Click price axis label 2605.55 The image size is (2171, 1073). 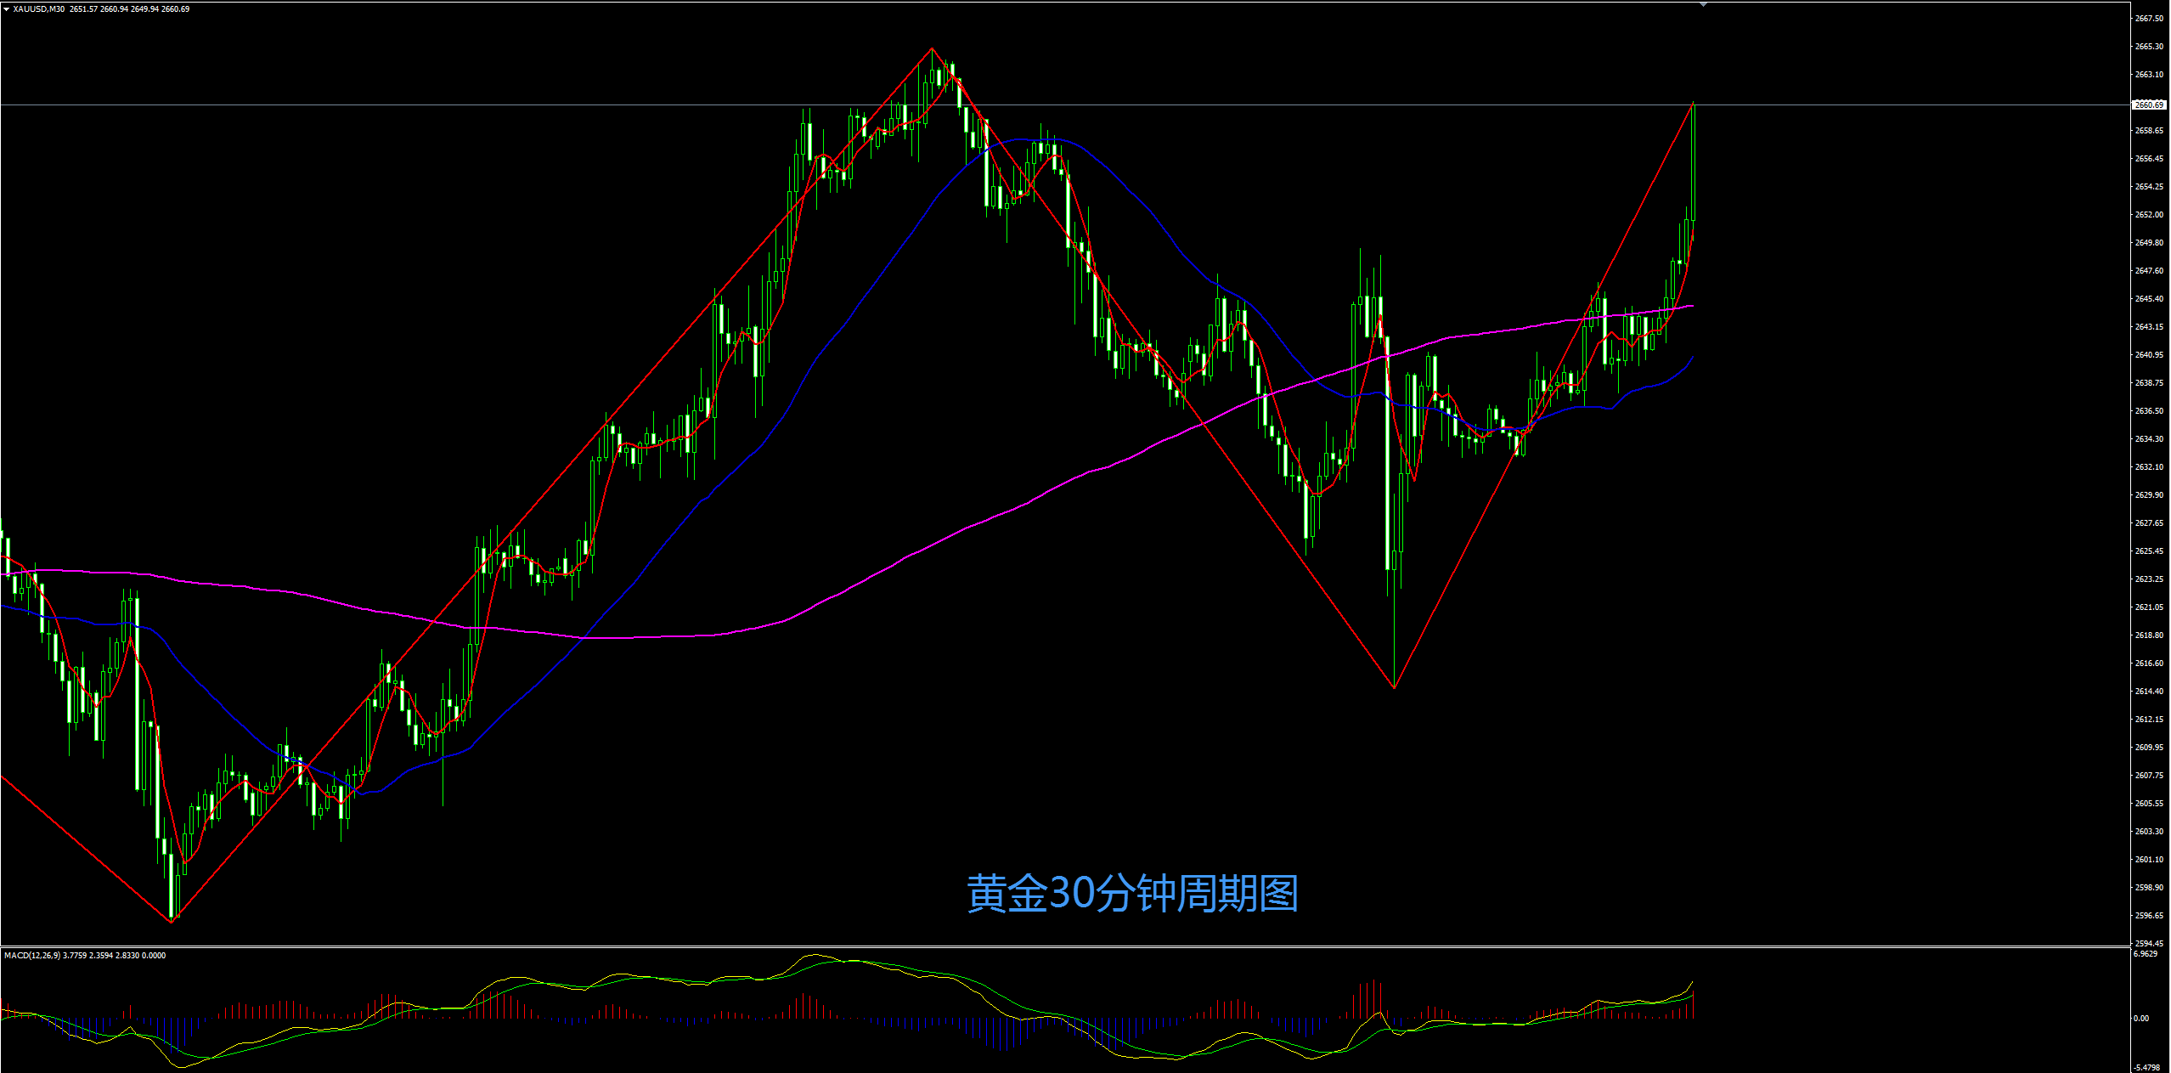[2149, 804]
